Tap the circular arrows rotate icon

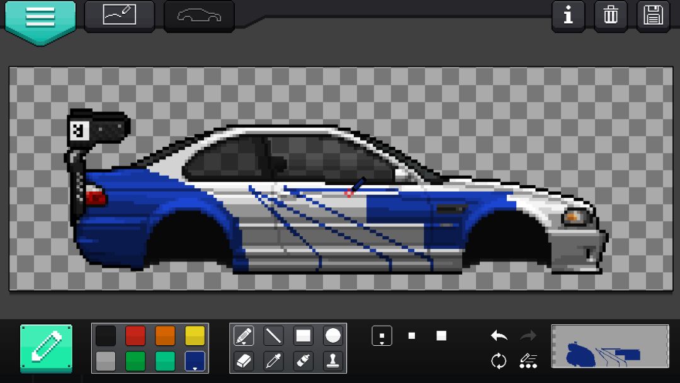click(499, 361)
